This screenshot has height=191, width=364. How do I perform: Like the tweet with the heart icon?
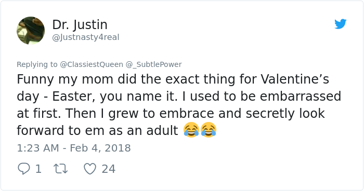tap(90, 169)
